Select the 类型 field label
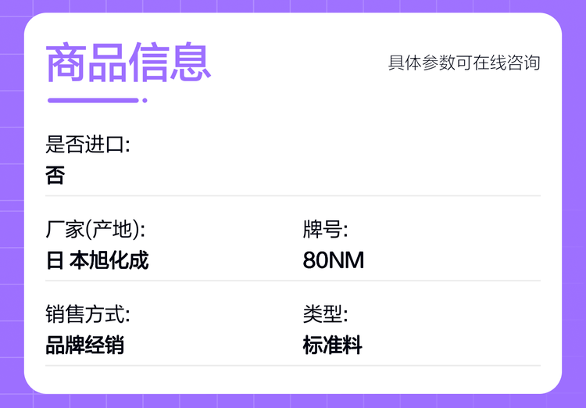This screenshot has width=586, height=408. (x=325, y=315)
